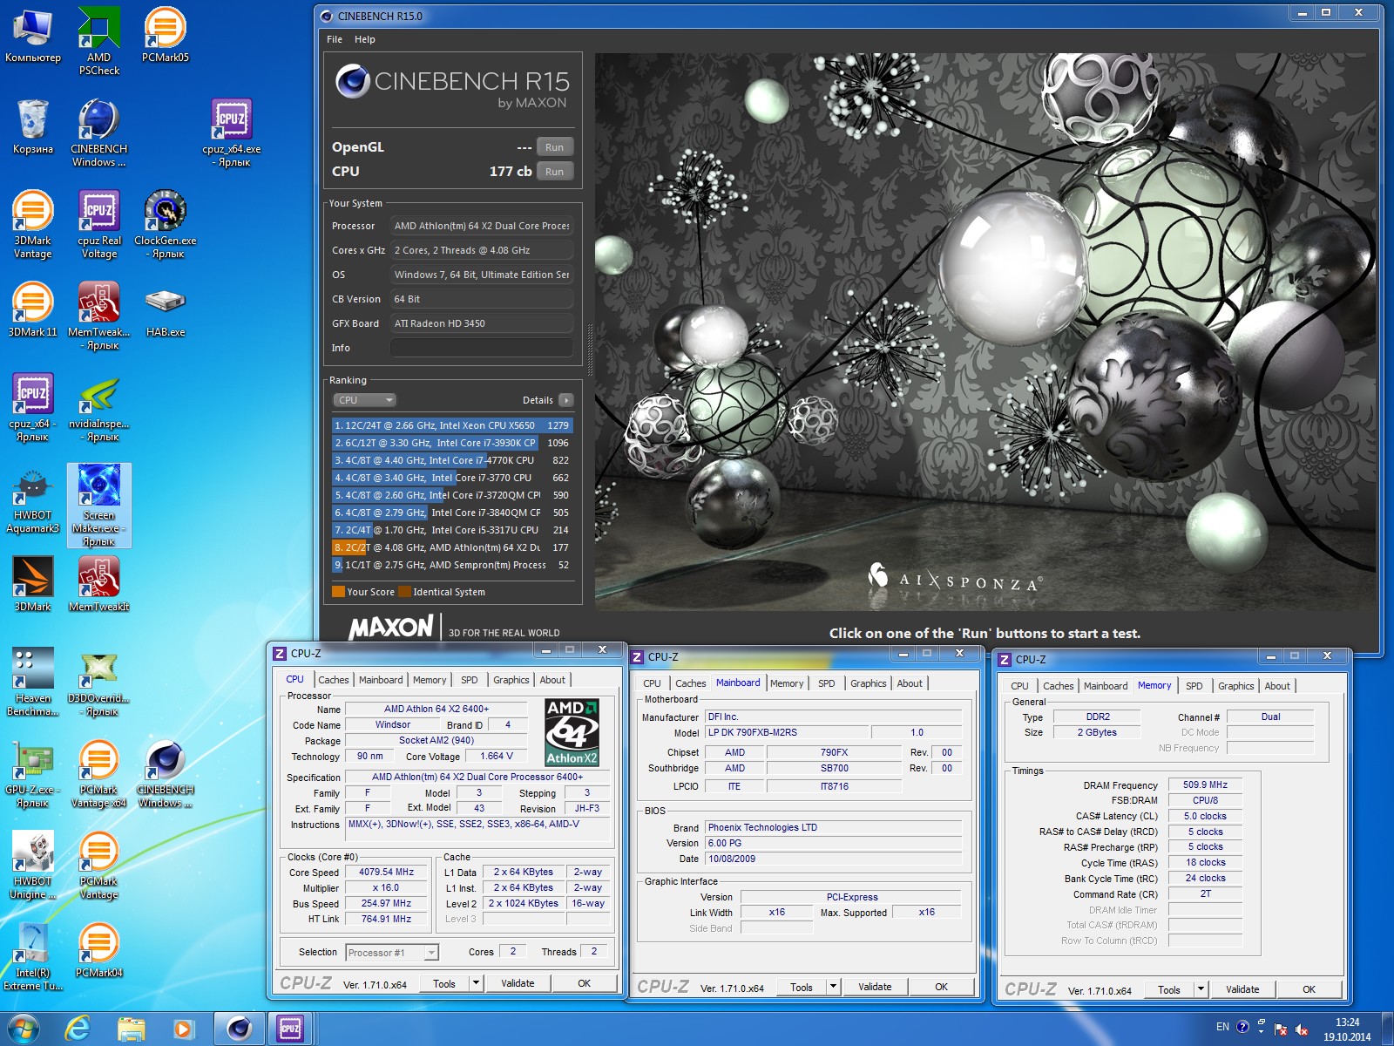Open the Cinebench Help menu
This screenshot has width=1394, height=1046.
[x=365, y=39]
